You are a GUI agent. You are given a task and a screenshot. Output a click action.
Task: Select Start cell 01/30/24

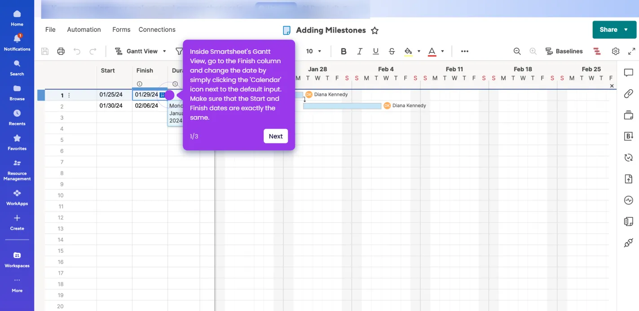tap(115, 106)
